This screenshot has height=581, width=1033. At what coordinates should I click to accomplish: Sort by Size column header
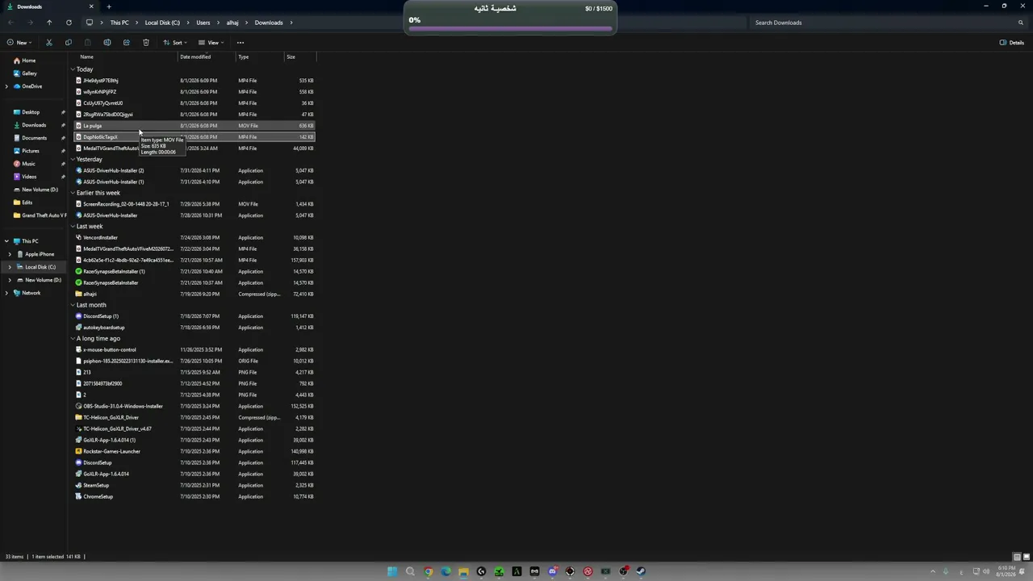point(291,57)
